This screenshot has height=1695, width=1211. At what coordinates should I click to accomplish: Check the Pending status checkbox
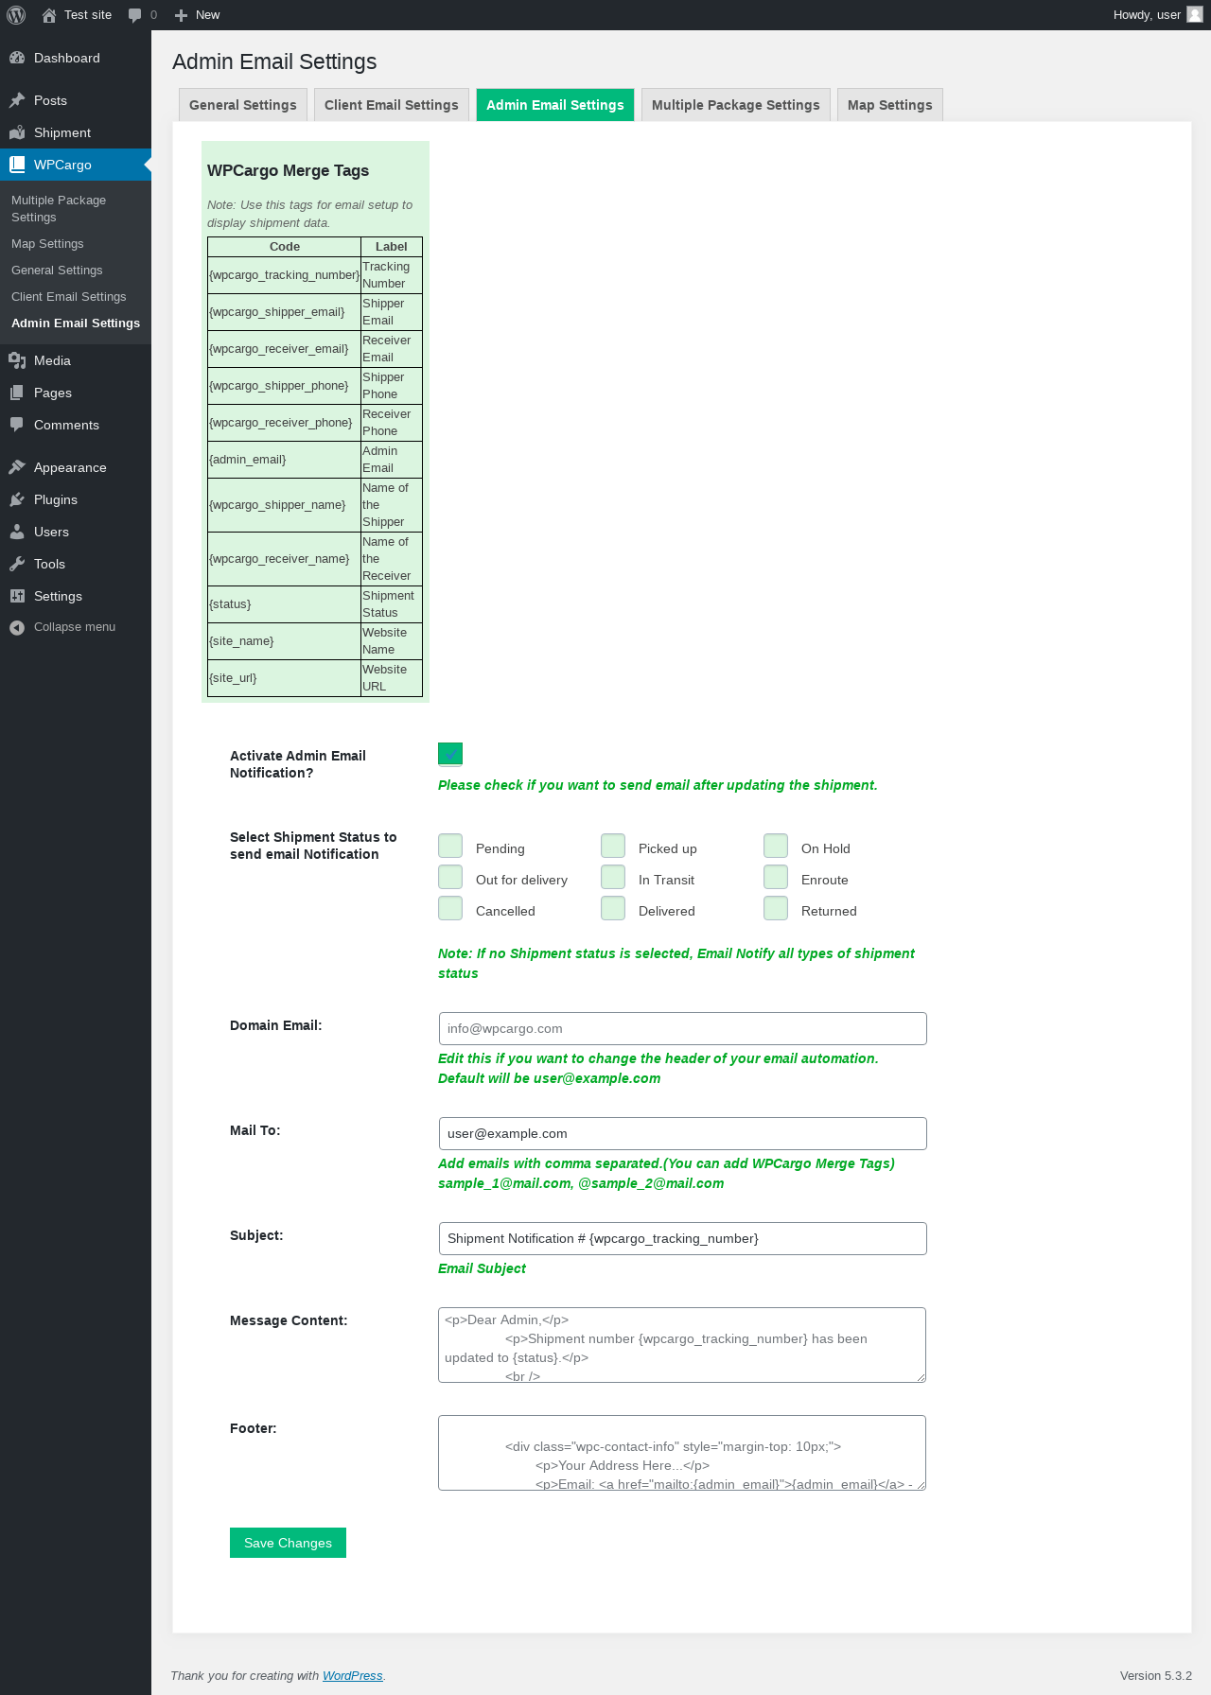[450, 846]
